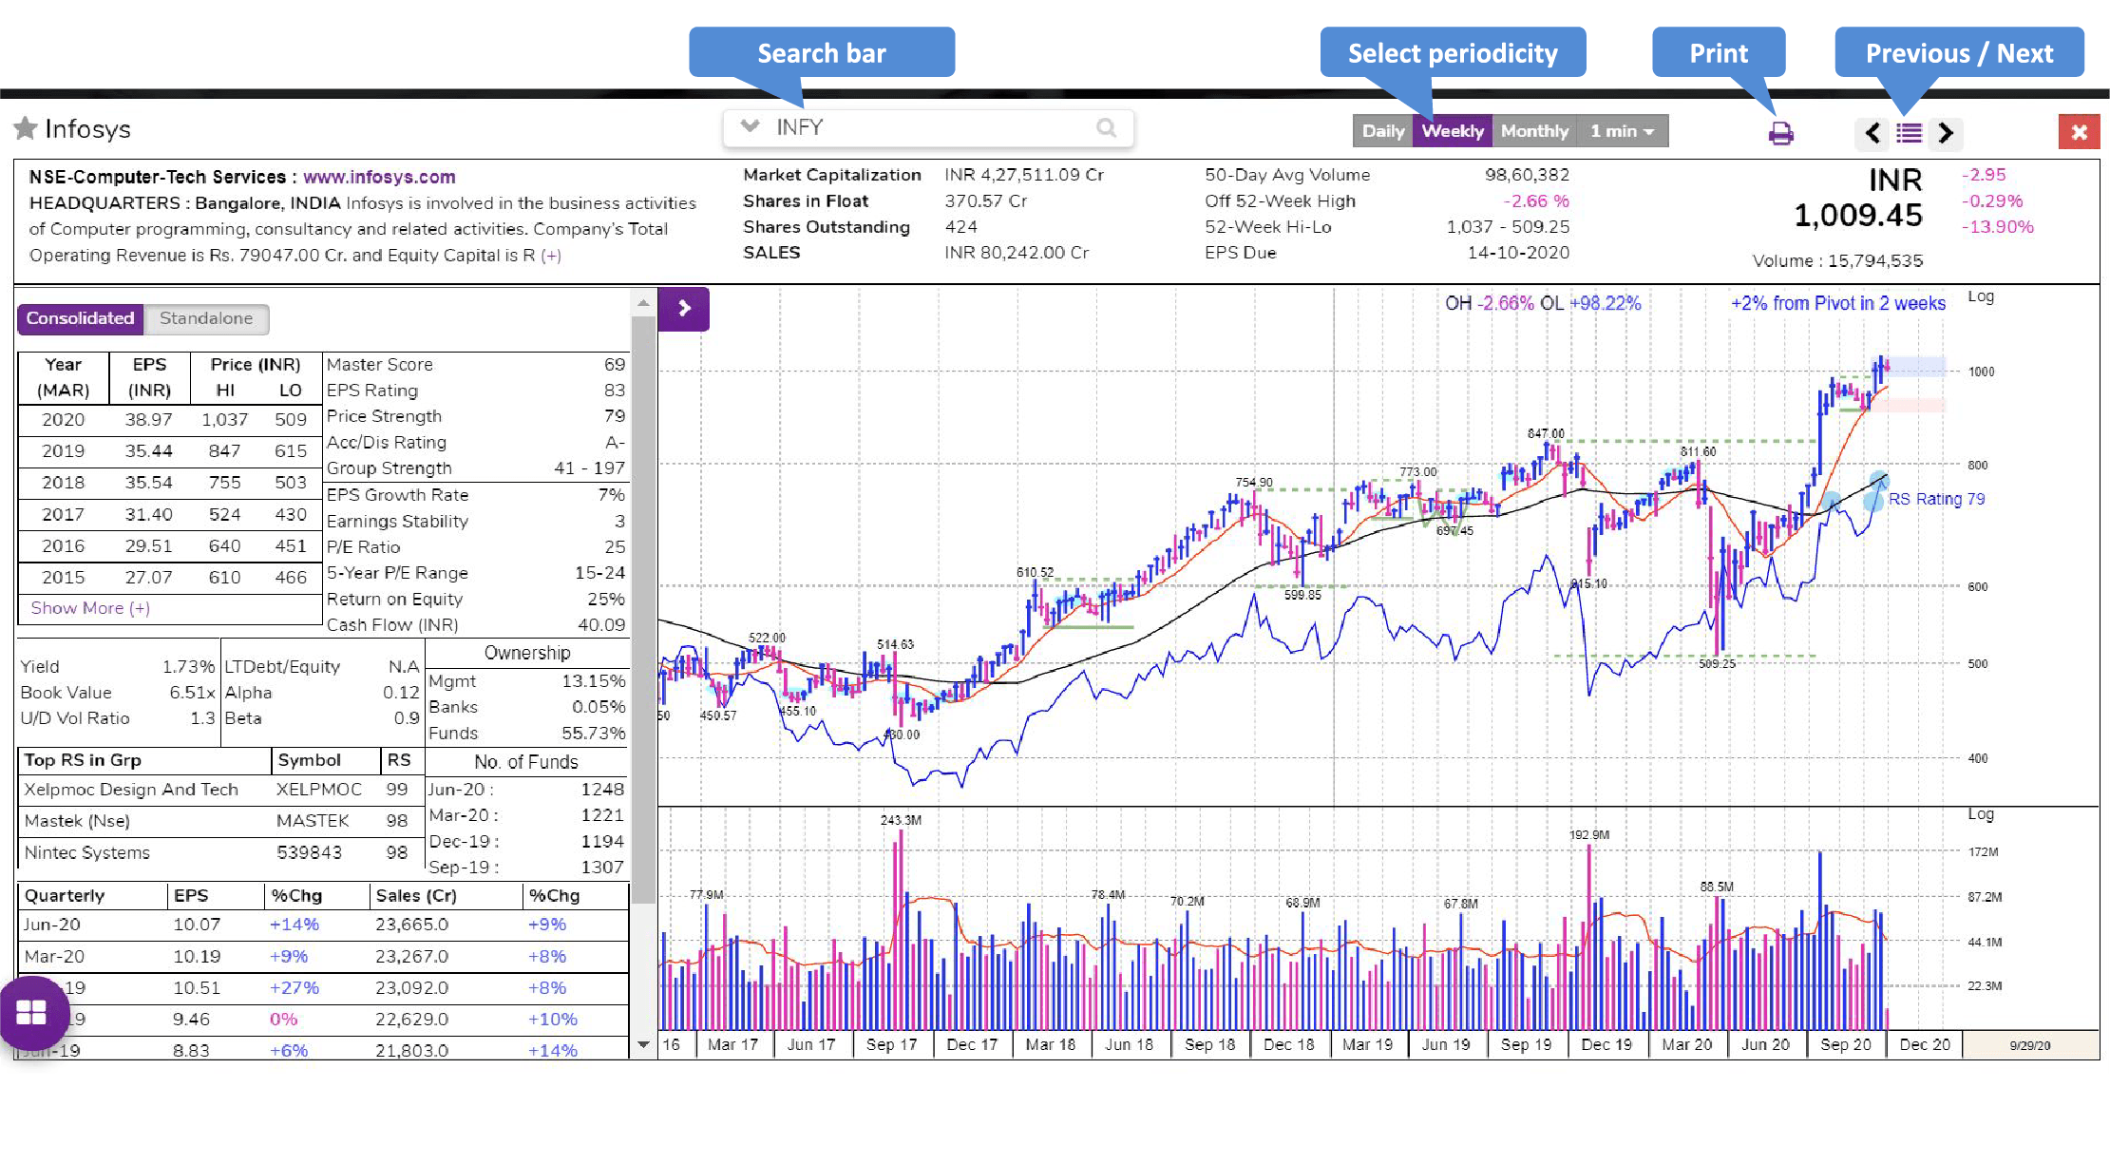Click the Sep 20 timeline label

(1845, 1044)
